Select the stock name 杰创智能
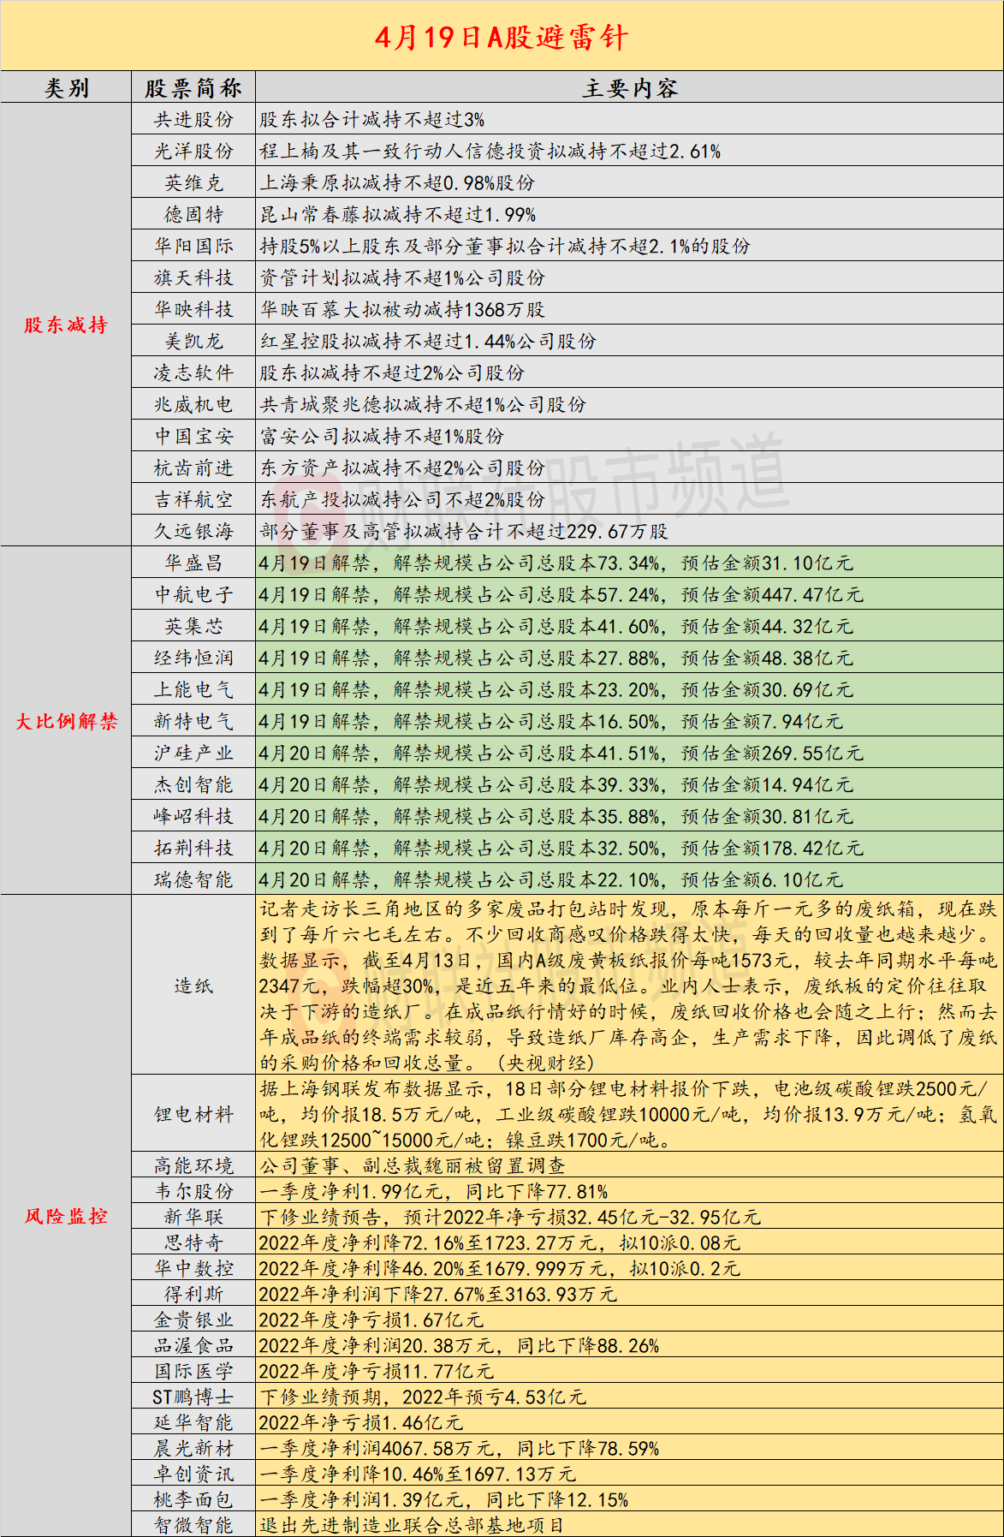1004x1537 pixels. pos(193,784)
